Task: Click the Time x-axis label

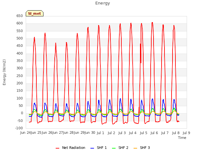Action: 182,138
